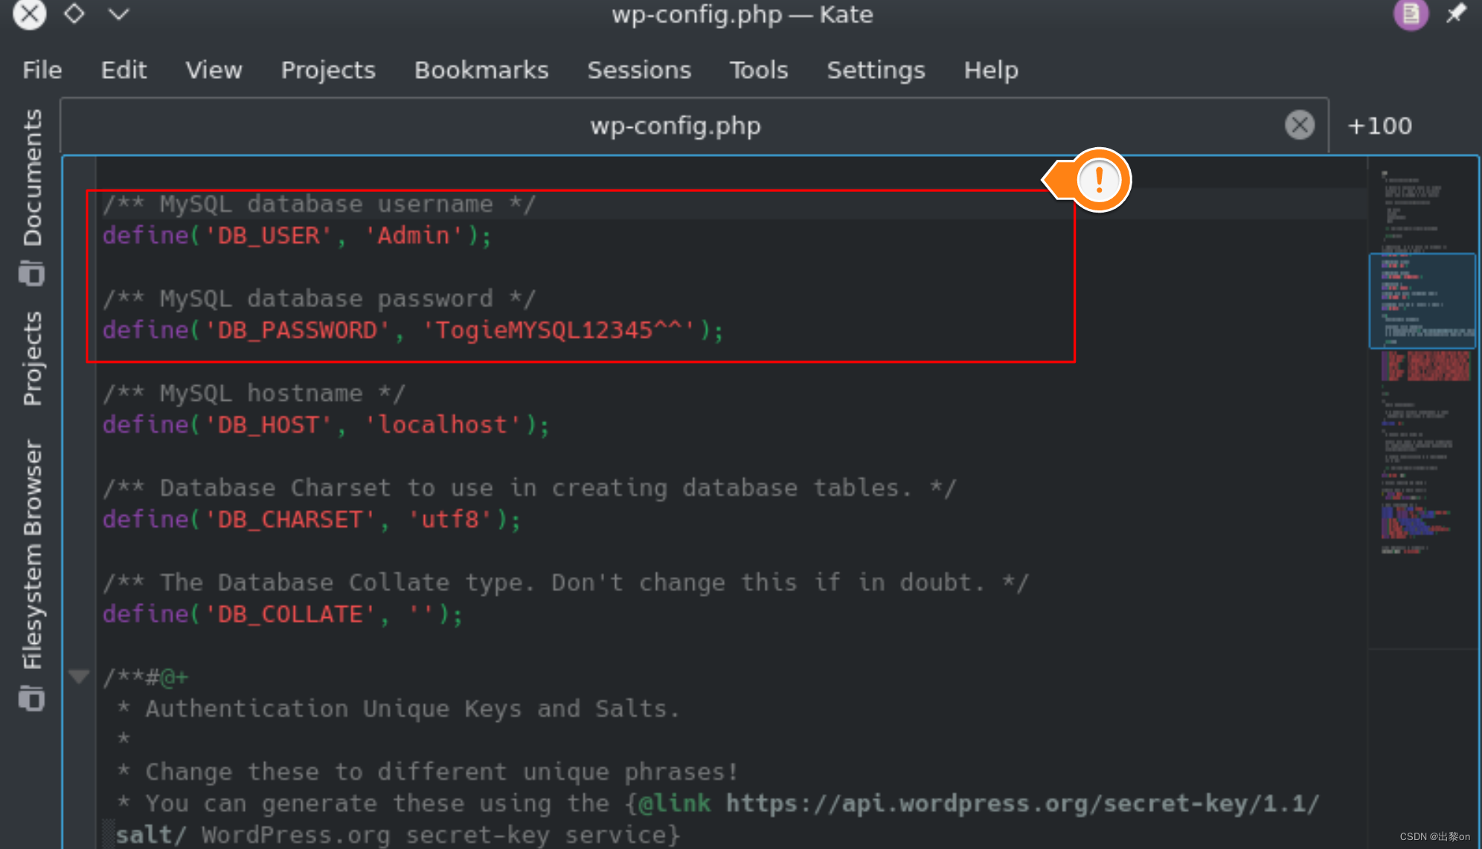The width and height of the screenshot is (1482, 849).
Task: Click the red block in the minimap
Action: coord(1425,366)
